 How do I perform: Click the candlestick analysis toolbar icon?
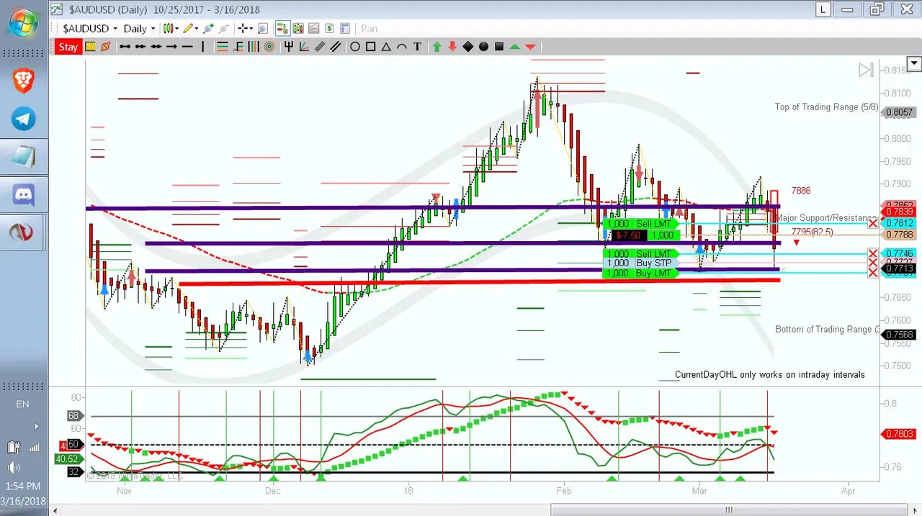point(298,29)
